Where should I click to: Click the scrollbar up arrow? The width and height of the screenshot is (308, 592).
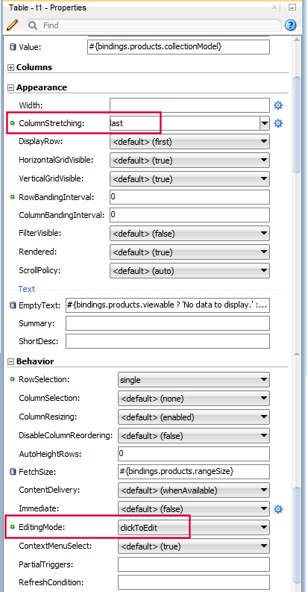297,40
